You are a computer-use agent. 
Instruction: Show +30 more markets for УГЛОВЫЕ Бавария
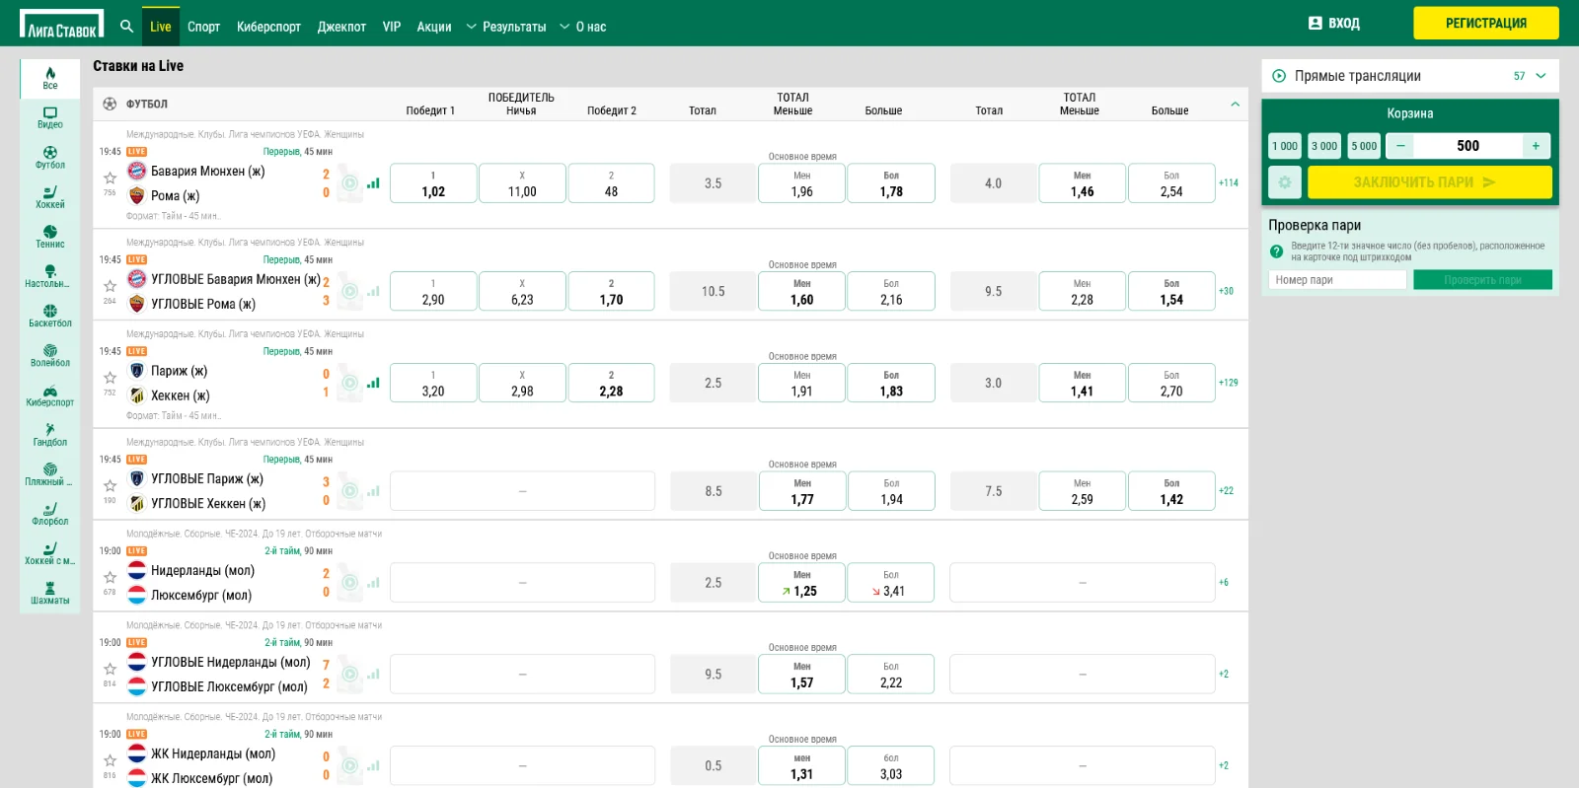(1226, 291)
